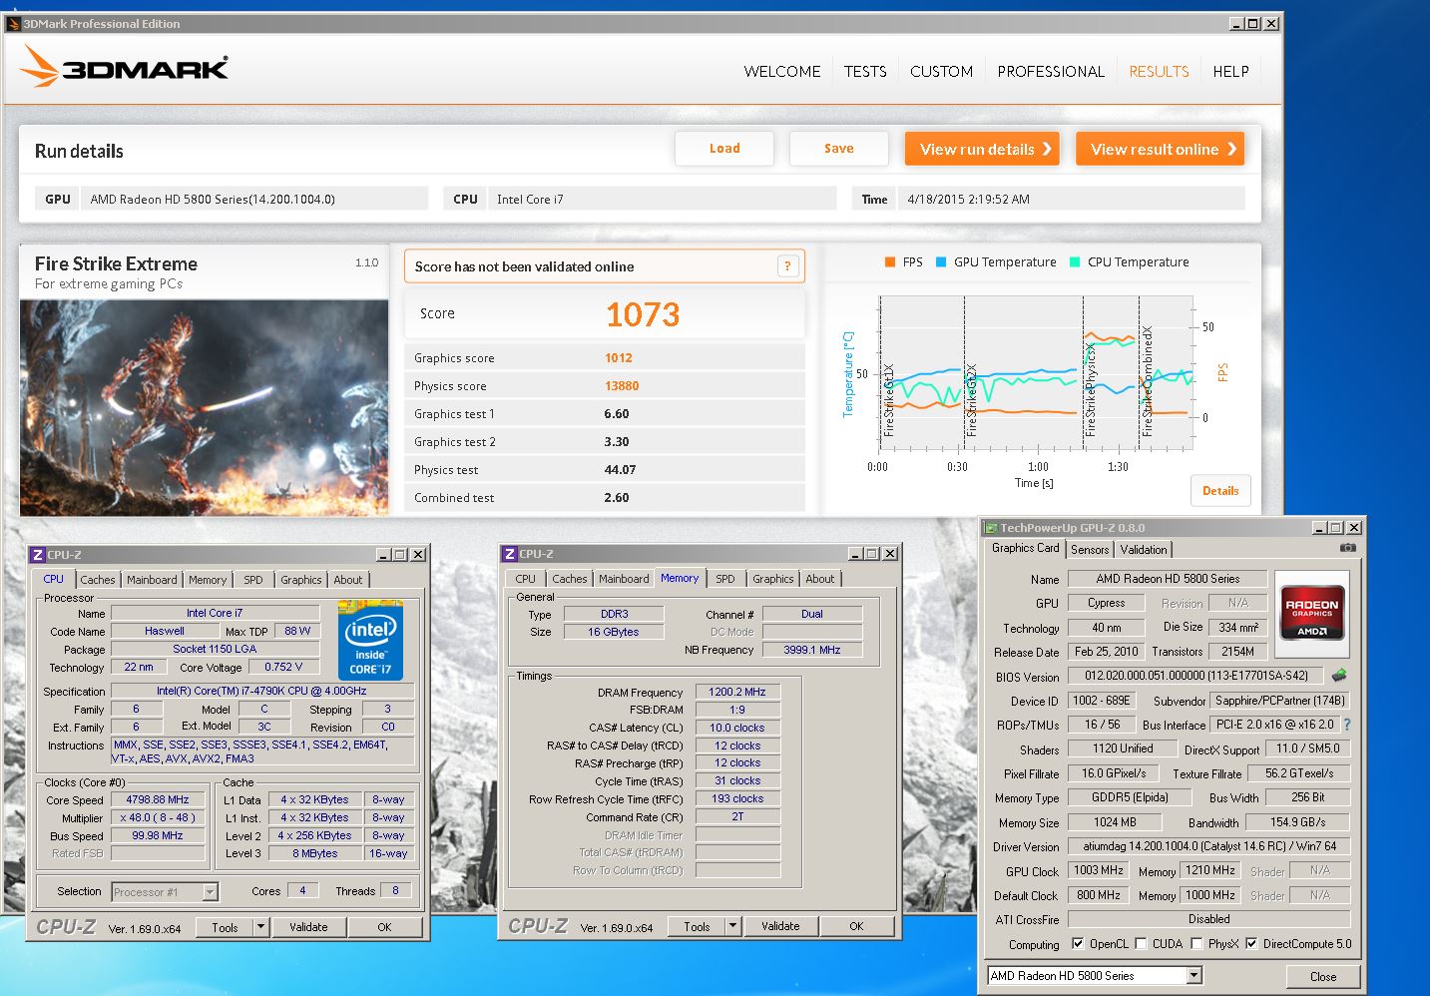The height and width of the screenshot is (996, 1430).
Task: Click View run details button
Action: click(x=982, y=149)
